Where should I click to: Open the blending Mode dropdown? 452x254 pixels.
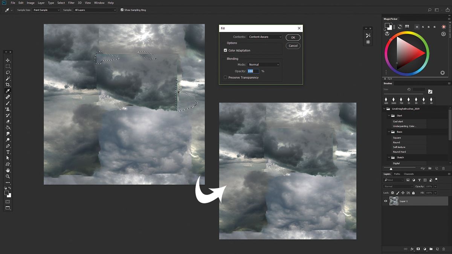(264, 64)
